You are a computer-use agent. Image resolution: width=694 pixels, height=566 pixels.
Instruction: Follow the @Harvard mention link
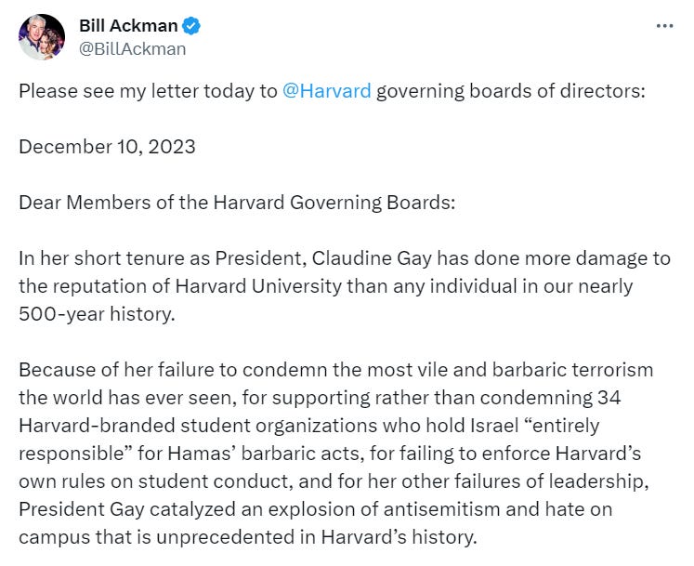(x=327, y=91)
